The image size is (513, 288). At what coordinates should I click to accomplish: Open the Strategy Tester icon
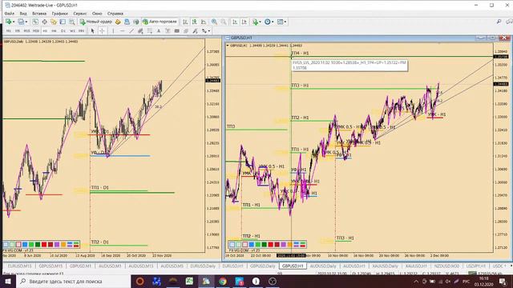pos(71,22)
